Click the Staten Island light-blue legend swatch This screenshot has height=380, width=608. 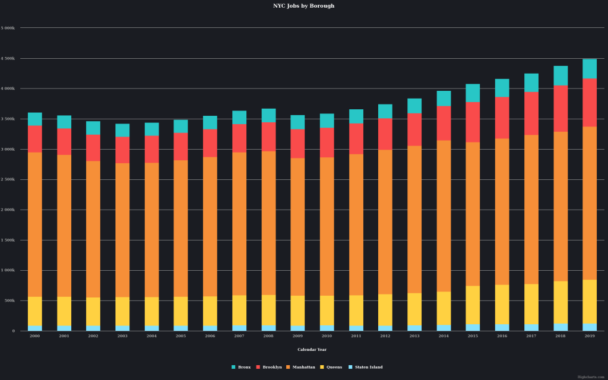(x=350, y=367)
